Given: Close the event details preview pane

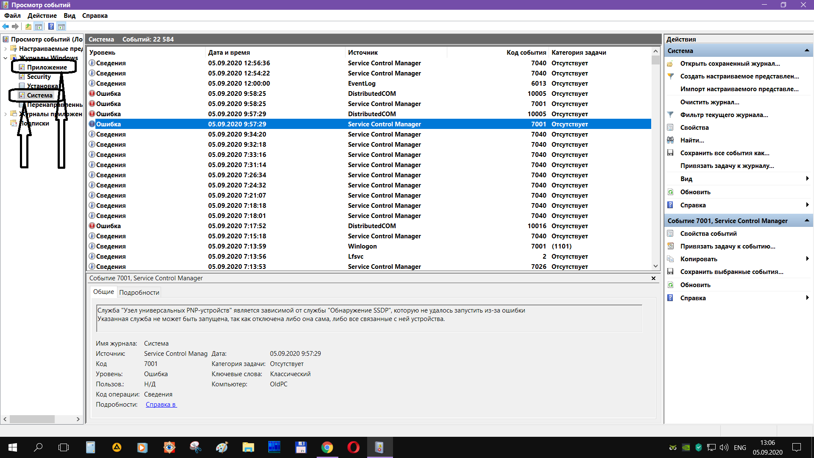Looking at the screenshot, I should click(653, 278).
